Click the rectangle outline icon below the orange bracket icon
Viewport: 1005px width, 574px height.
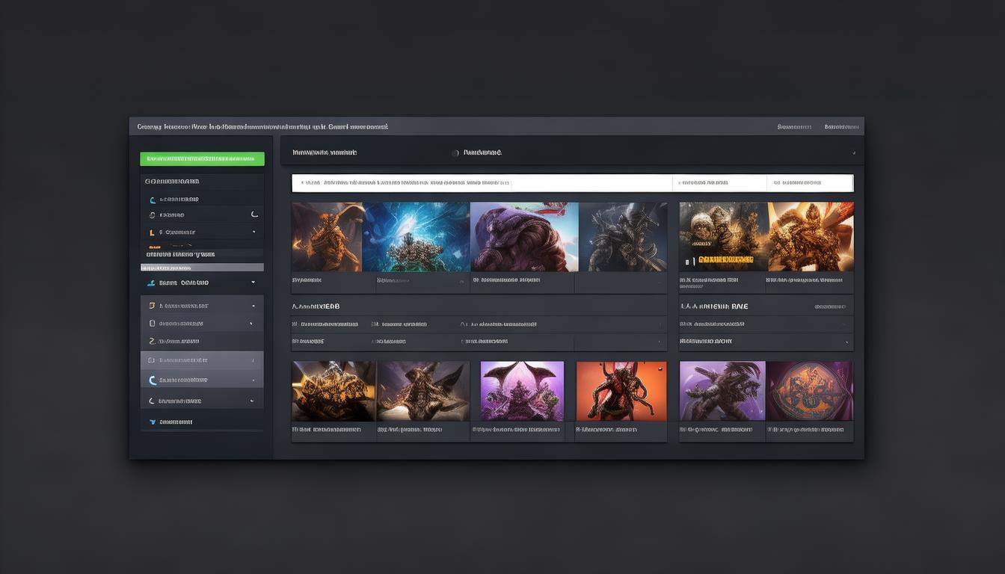(x=152, y=324)
